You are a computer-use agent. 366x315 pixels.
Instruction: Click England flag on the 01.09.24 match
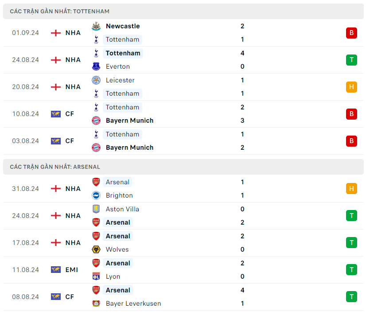pyautogui.click(x=56, y=33)
